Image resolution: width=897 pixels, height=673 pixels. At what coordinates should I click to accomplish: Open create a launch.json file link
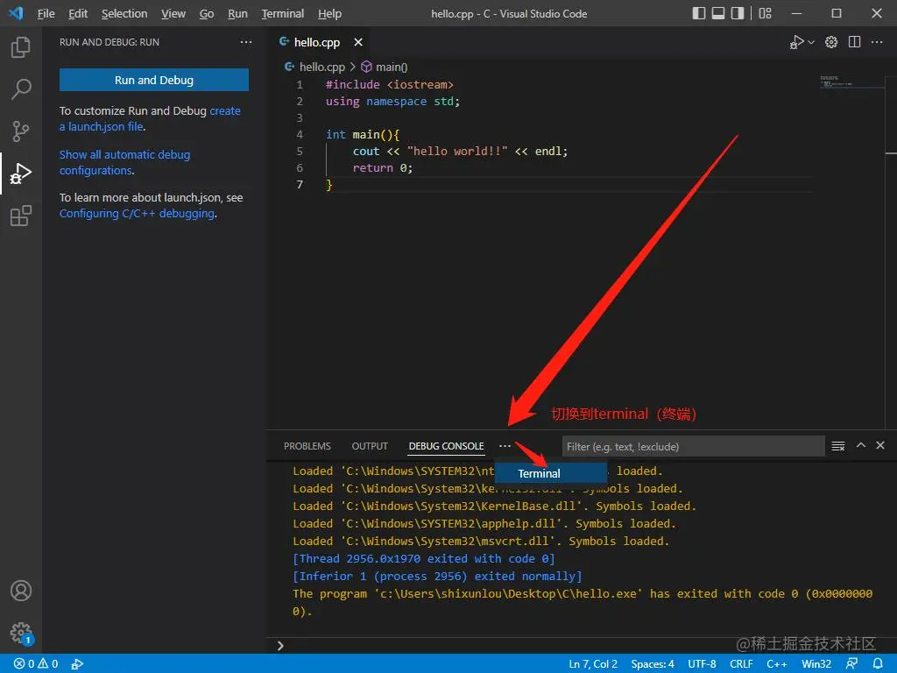[x=150, y=118]
